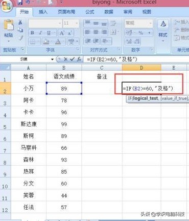Toggle Underline formatting

click(49, 33)
